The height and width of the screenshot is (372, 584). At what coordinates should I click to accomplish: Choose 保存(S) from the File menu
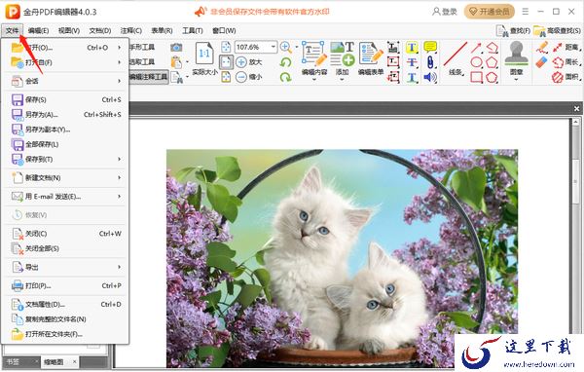coord(65,99)
